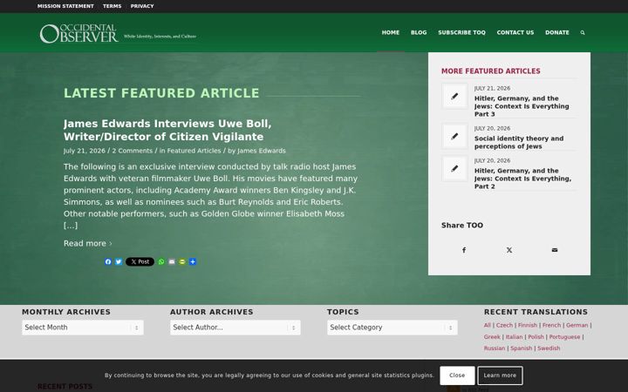Click the Occidental Observer logo

click(118, 33)
